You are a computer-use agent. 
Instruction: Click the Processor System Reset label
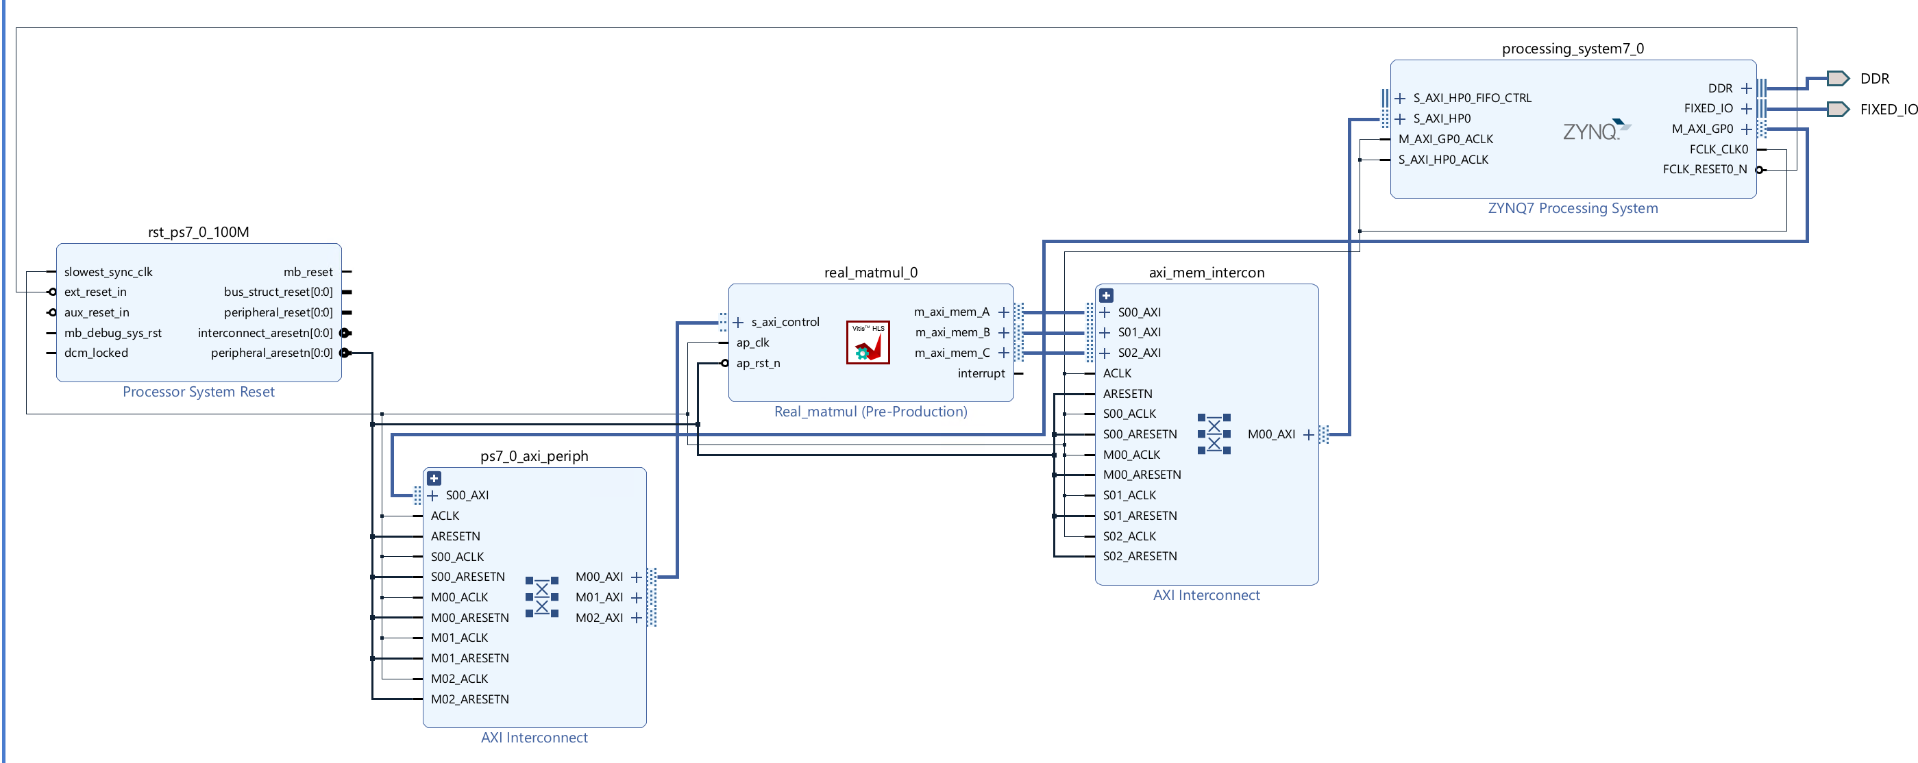click(199, 392)
